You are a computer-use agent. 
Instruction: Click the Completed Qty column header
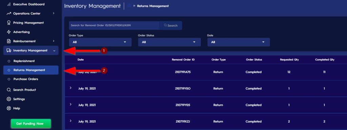(x=325, y=60)
